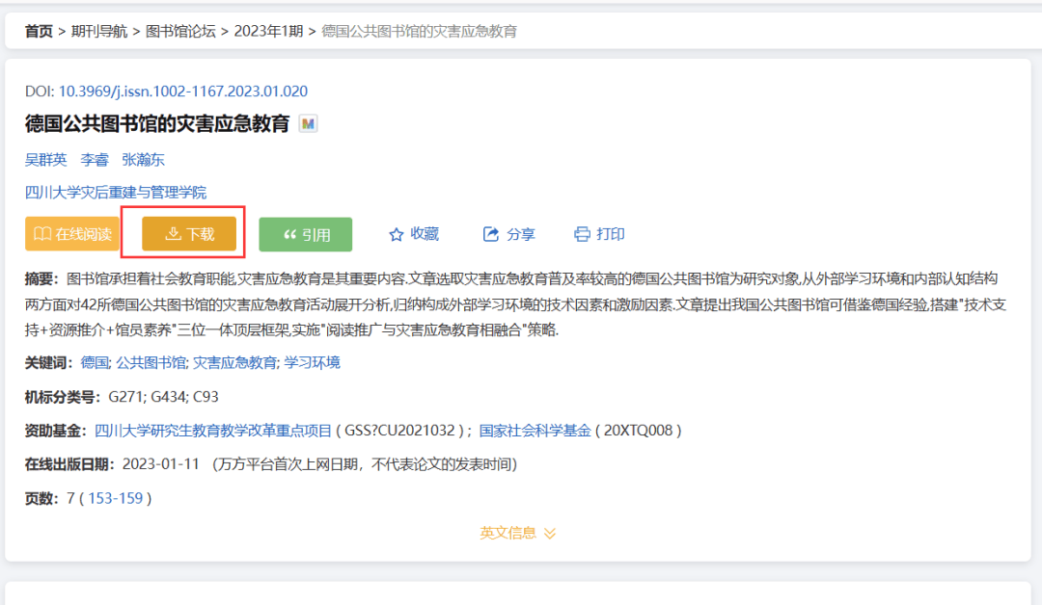Image resolution: width=1042 pixels, height=605 pixels.
Task: Click the page range 153-159 link
Action: (117, 498)
